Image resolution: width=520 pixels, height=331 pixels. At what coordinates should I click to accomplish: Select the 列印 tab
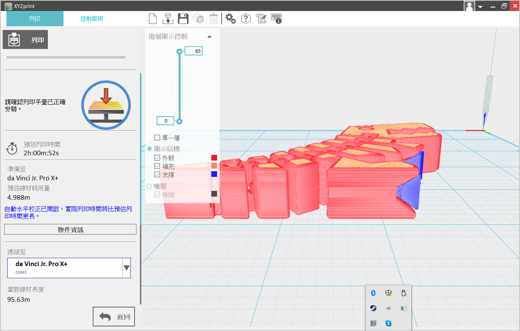tap(35, 19)
